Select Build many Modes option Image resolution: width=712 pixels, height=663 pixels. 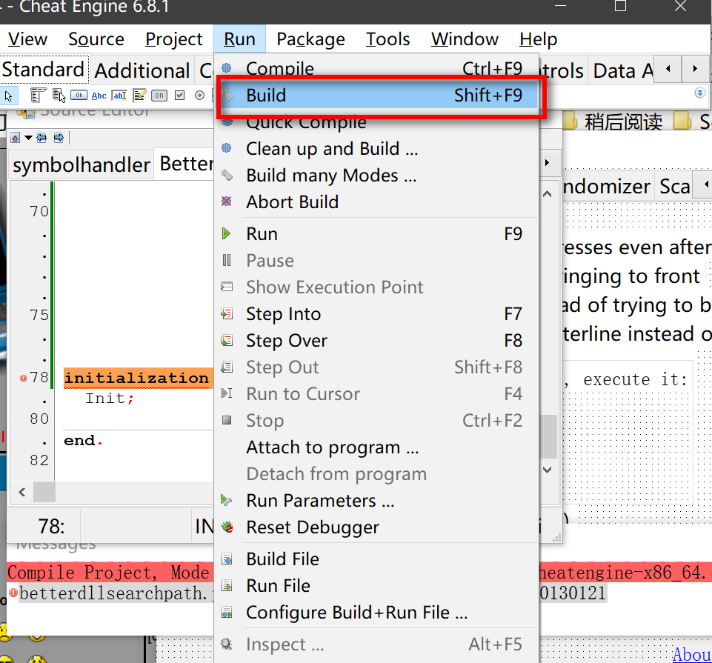pos(377,176)
